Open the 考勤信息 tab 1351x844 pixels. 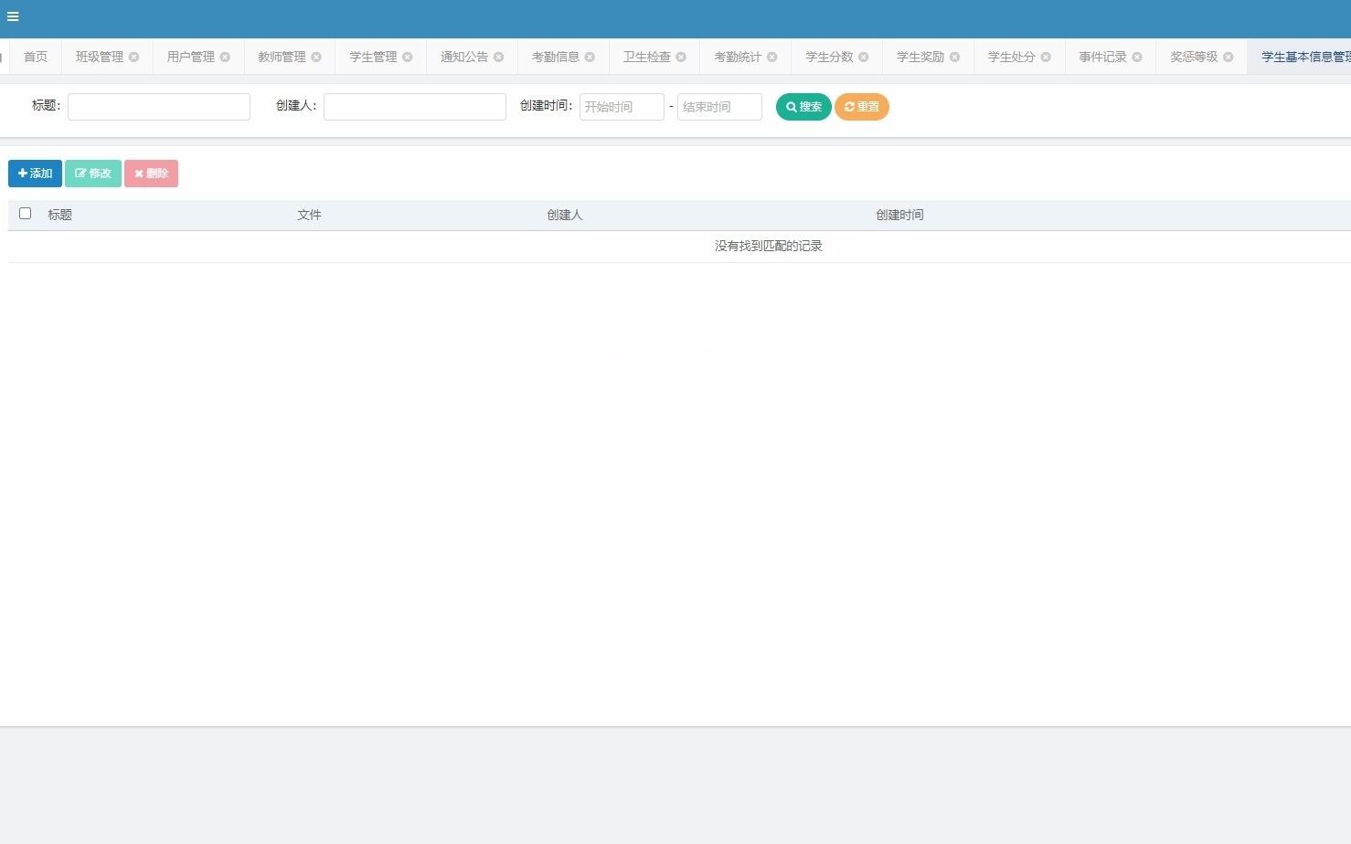[x=556, y=57]
